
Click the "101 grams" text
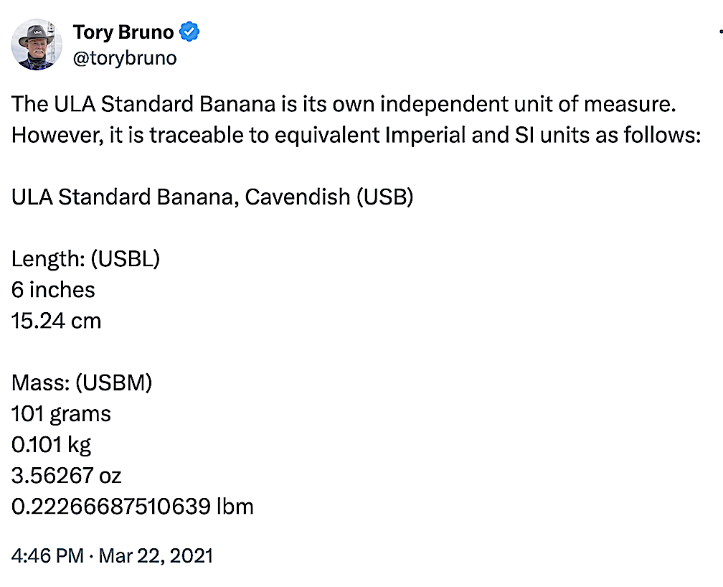click(x=61, y=413)
